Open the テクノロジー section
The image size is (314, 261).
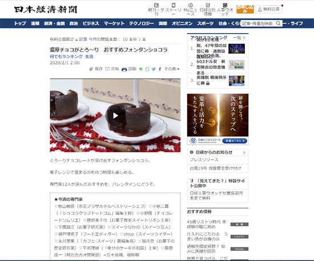[142, 23]
